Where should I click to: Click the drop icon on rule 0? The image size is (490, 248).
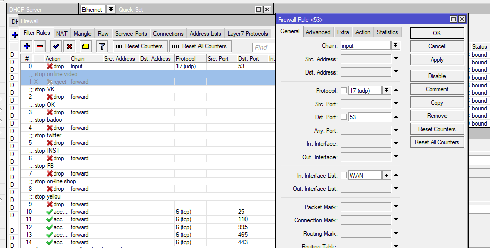[50, 66]
